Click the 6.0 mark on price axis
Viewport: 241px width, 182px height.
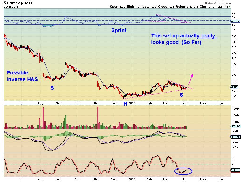[x=234, y=75]
